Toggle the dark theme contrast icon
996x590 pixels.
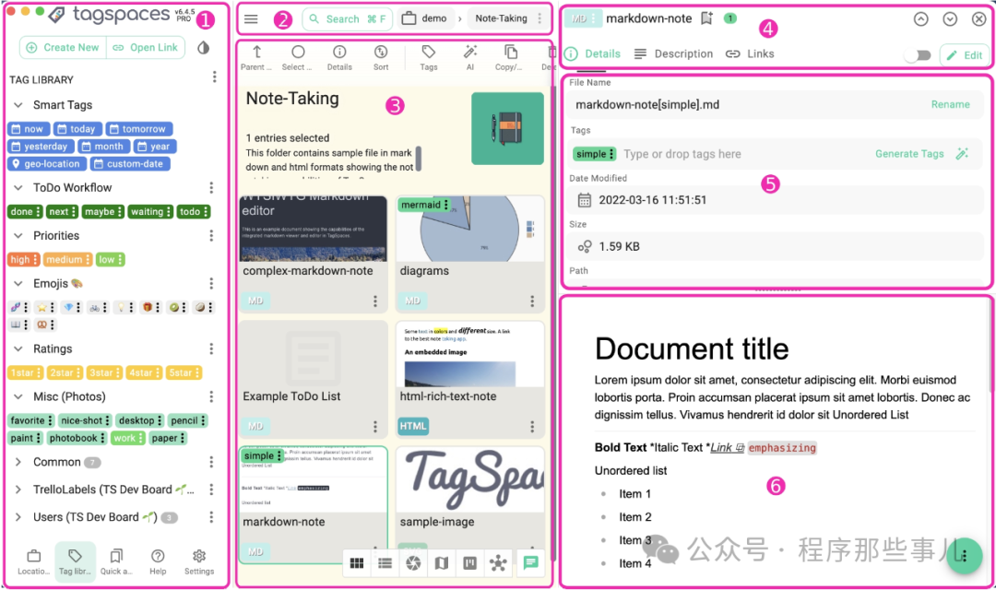point(203,48)
